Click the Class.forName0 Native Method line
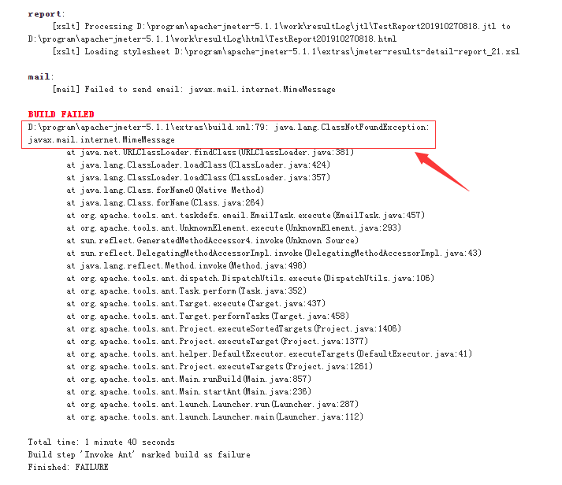Screen dimensions: 562x485 coord(166,190)
